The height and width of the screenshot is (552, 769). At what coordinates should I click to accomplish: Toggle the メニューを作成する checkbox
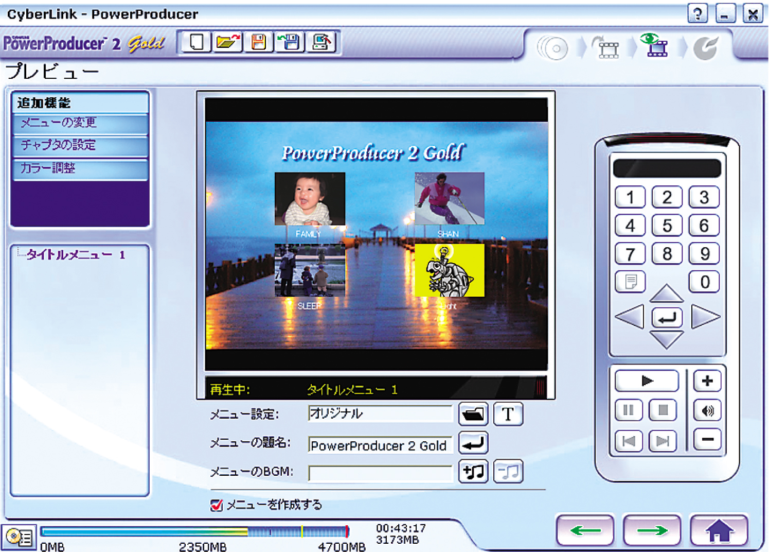point(217,505)
